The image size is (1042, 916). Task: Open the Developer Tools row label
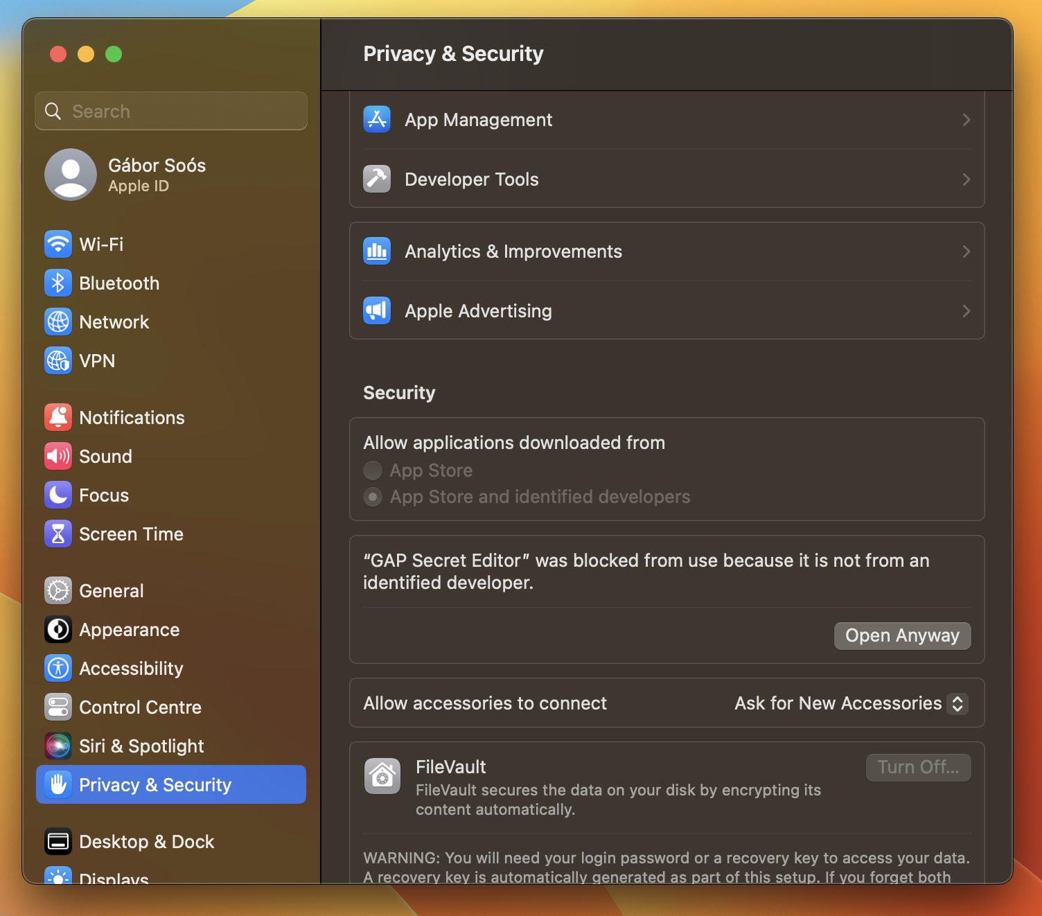[471, 179]
